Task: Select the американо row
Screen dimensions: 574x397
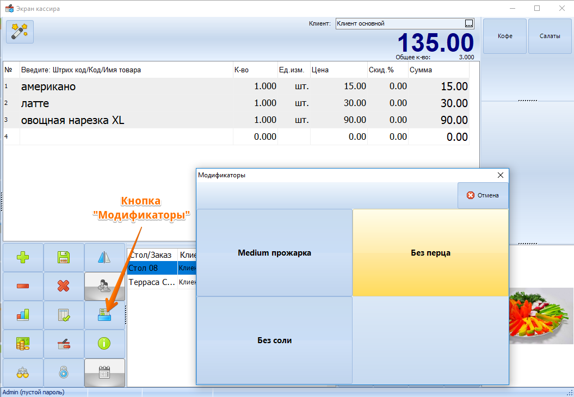Action: 236,86
